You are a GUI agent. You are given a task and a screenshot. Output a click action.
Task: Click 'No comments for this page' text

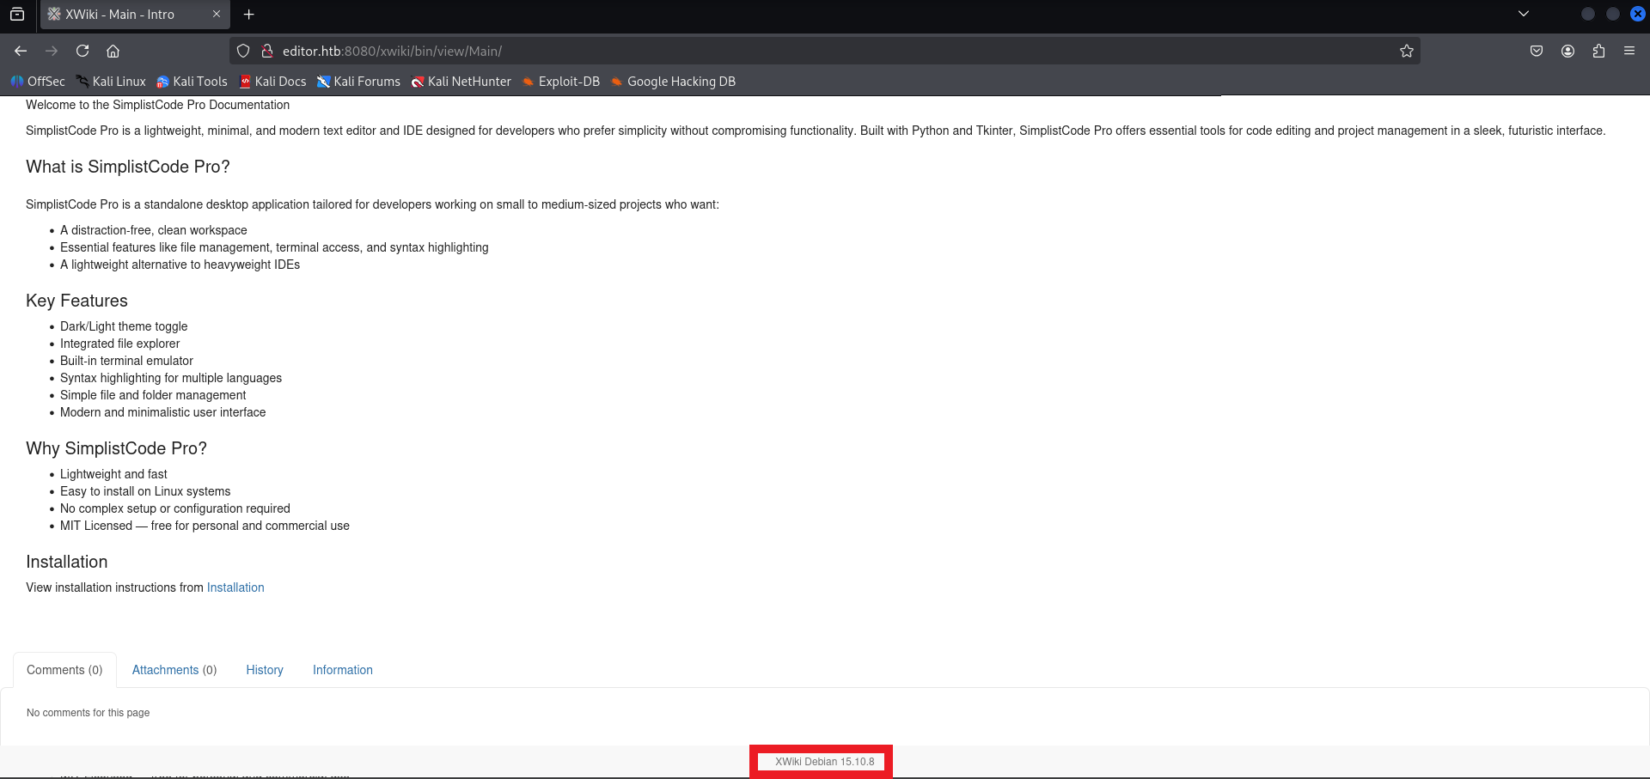[x=88, y=713]
